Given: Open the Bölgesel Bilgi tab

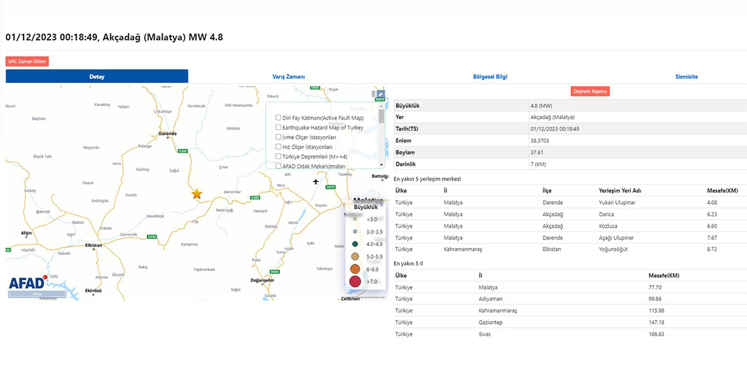Looking at the screenshot, I should 490,77.
